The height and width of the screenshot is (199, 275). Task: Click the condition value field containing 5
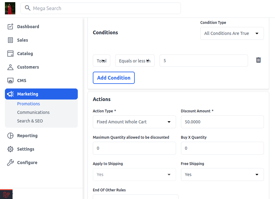204,61
